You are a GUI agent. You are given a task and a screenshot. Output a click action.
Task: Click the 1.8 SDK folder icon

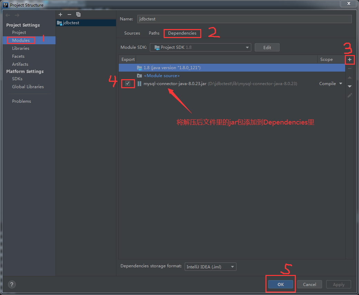[x=139, y=68]
